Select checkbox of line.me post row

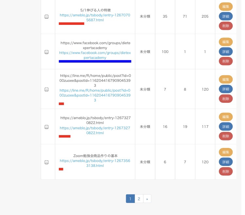[46, 89]
